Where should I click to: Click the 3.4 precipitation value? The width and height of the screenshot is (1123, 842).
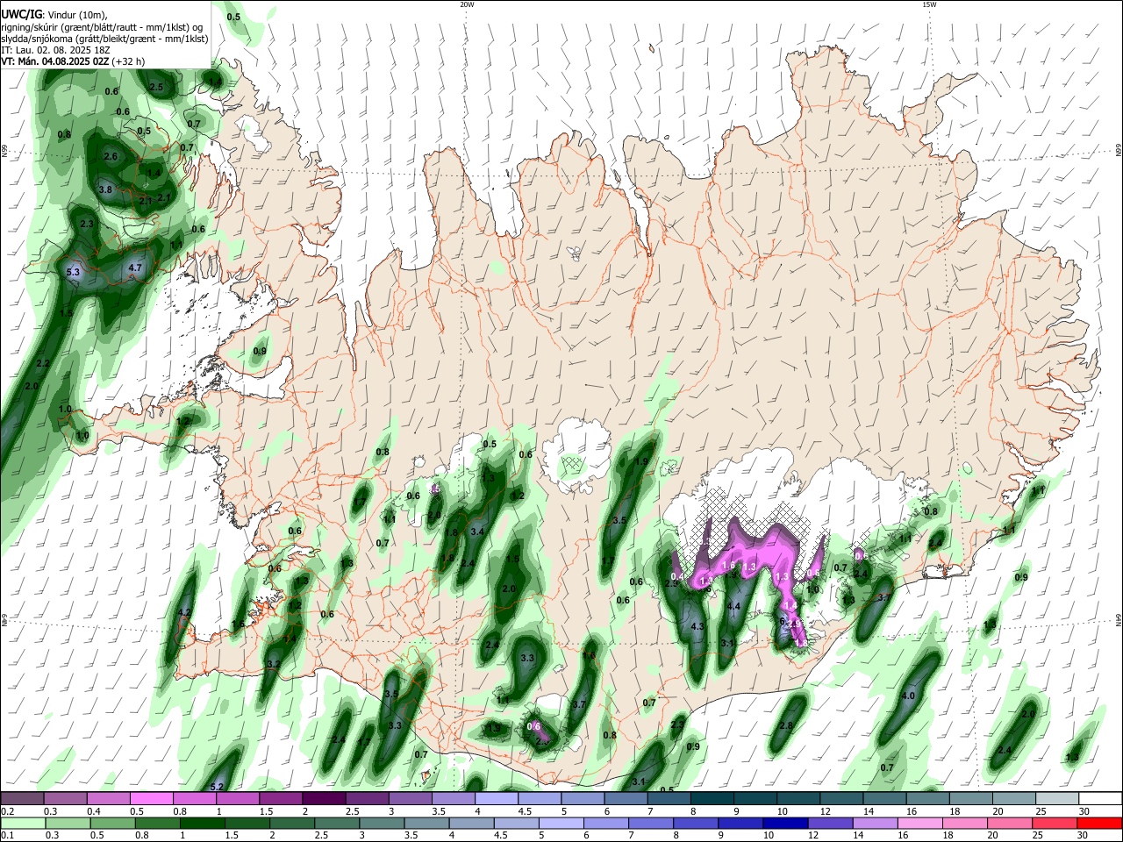[477, 532]
